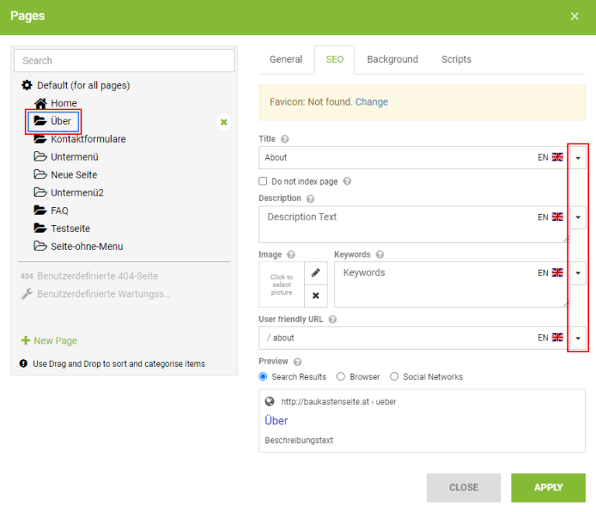Open the Title help question mark icon
Screen dimensions: 596x512
pyautogui.click(x=285, y=139)
